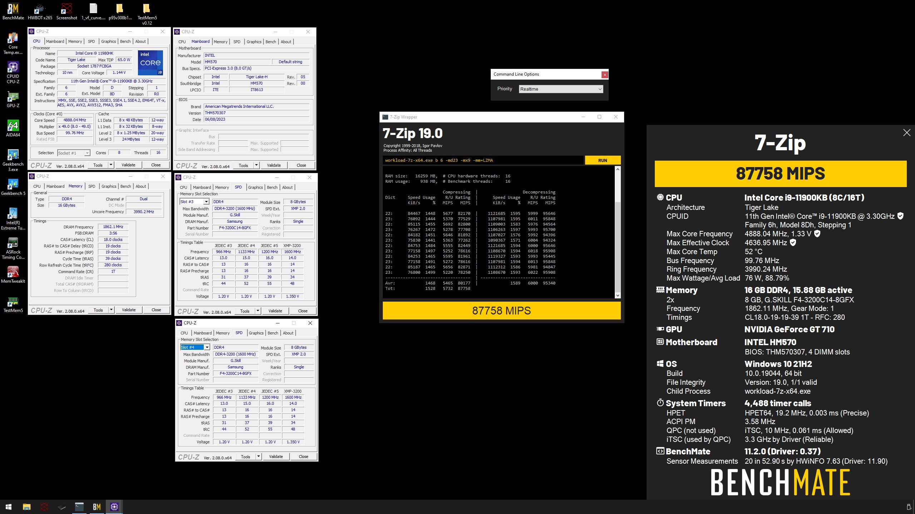Viewport: 915px width, 514px height.
Task: Switch to Graphics tab in CPU-Z Mainboard window
Action: point(254,42)
